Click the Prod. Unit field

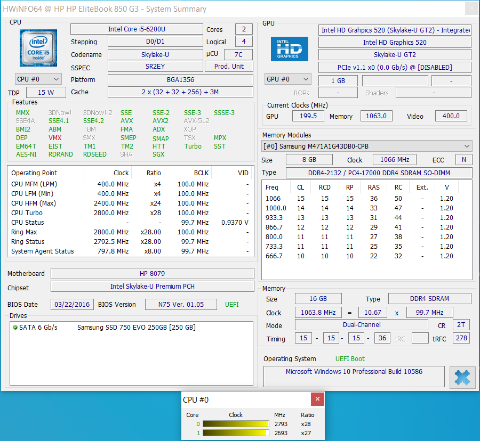229,67
